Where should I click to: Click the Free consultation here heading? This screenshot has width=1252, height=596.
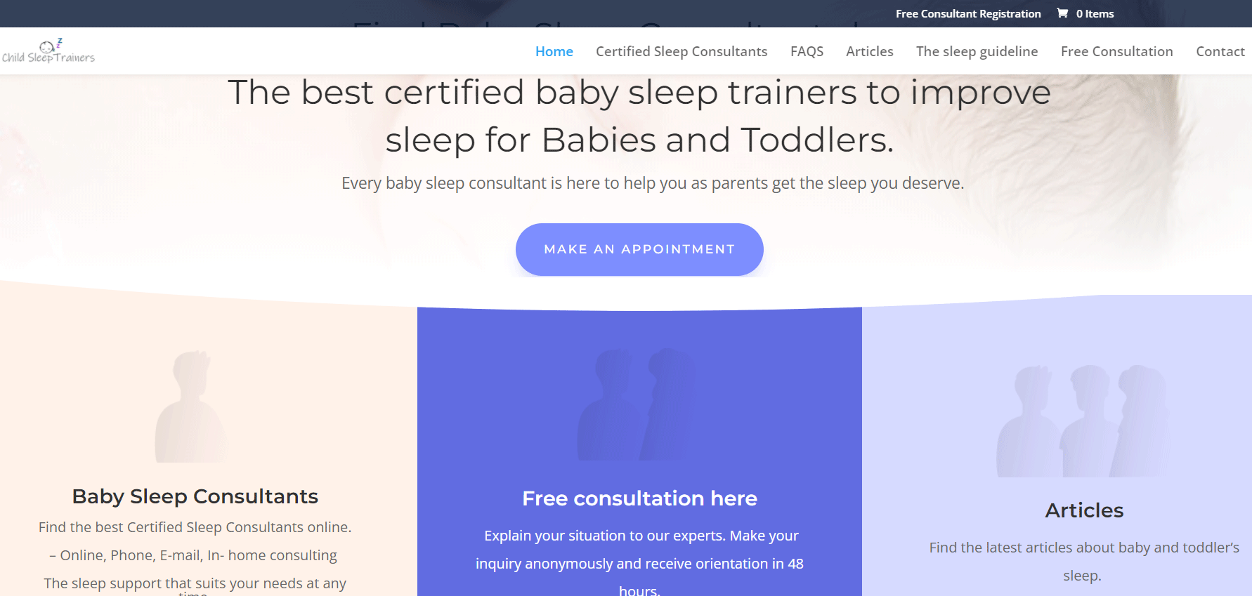[x=639, y=498]
